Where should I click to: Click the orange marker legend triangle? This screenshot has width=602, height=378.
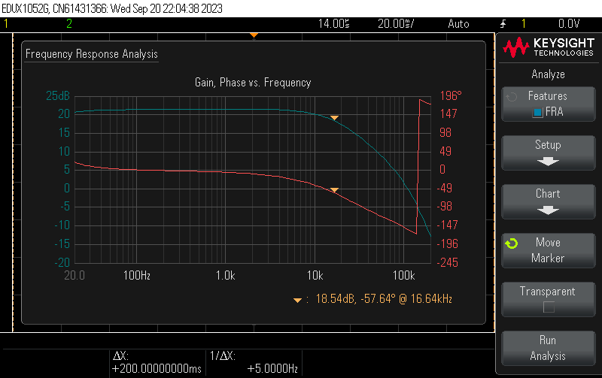click(297, 300)
